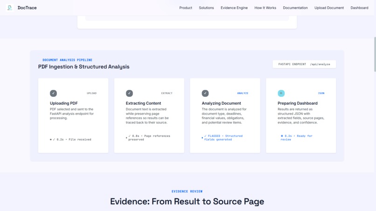The height and width of the screenshot is (211, 376).
Task: Click the '0.2s • File received' status
Action: click(70, 139)
